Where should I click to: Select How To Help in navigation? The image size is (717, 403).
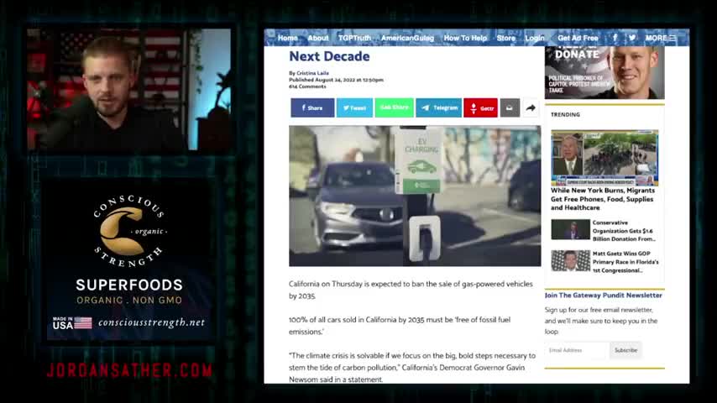click(x=465, y=38)
